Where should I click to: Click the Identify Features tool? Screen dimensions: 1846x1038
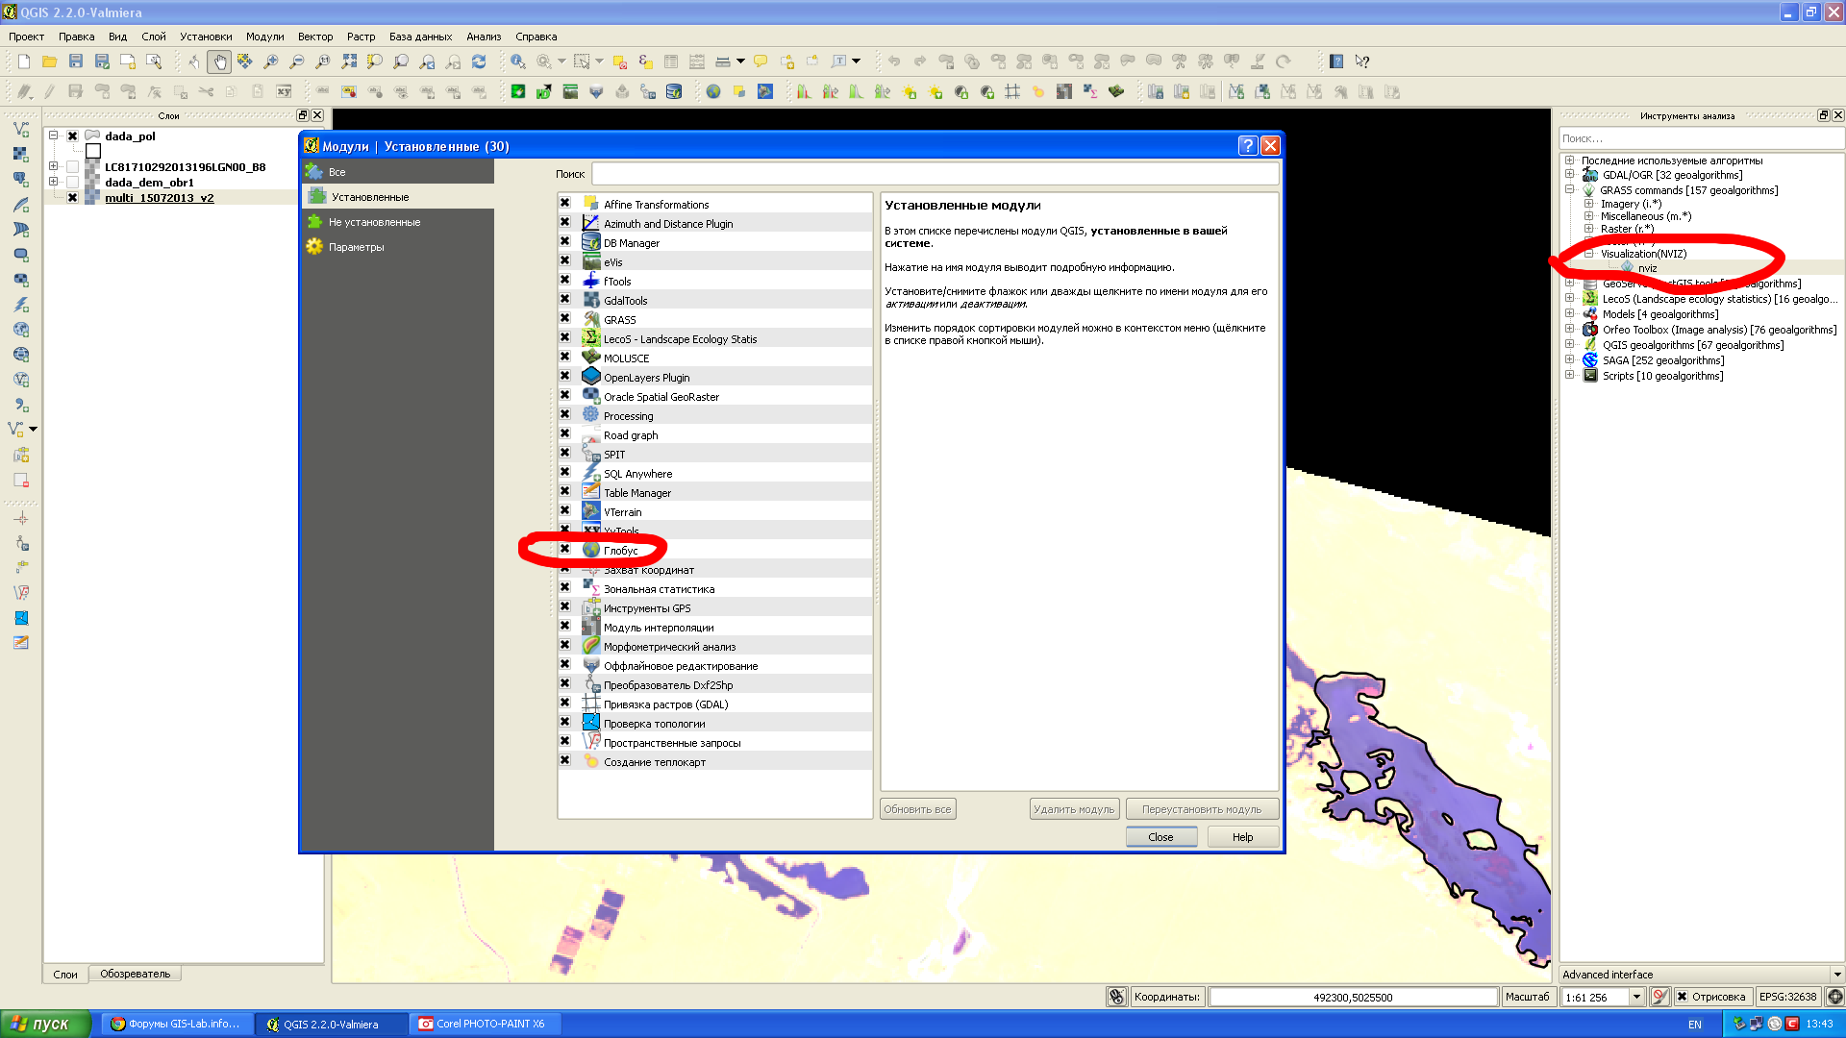517,61
